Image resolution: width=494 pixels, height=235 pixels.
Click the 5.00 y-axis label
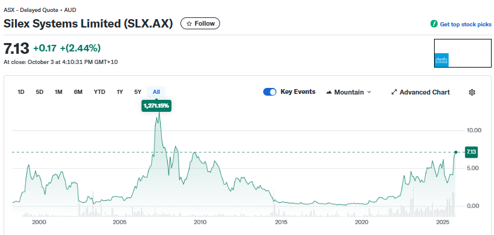[472, 168]
